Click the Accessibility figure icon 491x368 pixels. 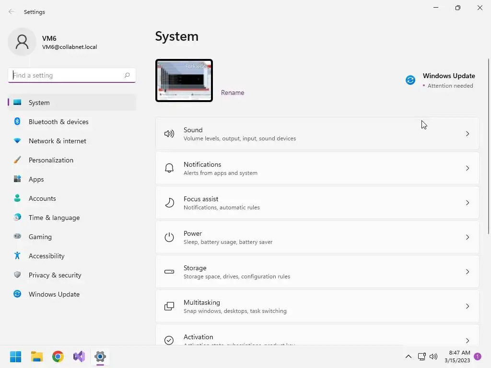[17, 256]
